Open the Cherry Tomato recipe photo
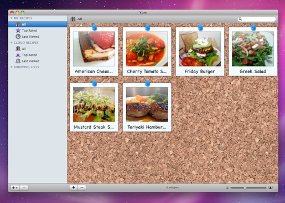This screenshot has width=285, height=203. pos(147,49)
